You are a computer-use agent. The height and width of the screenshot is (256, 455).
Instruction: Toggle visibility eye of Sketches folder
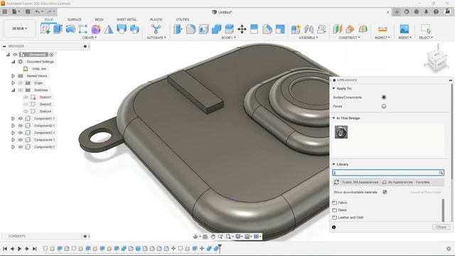click(21, 90)
